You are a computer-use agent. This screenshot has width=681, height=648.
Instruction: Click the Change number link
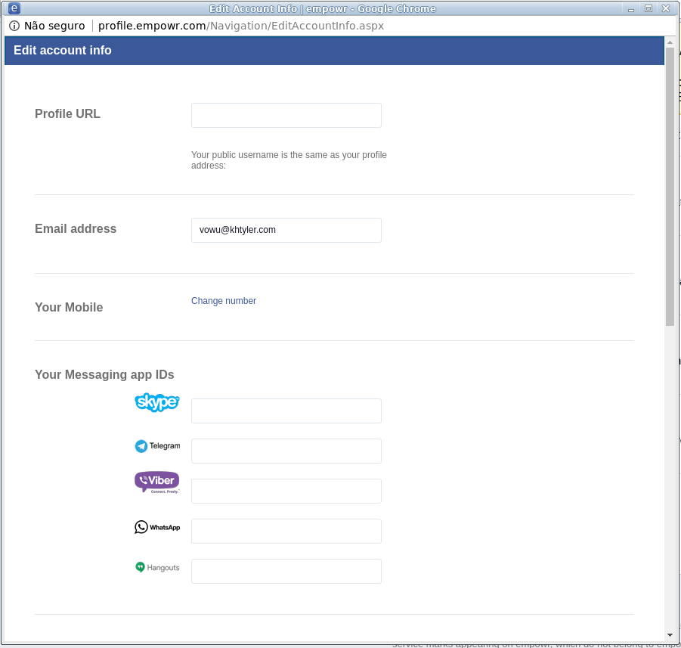224,301
